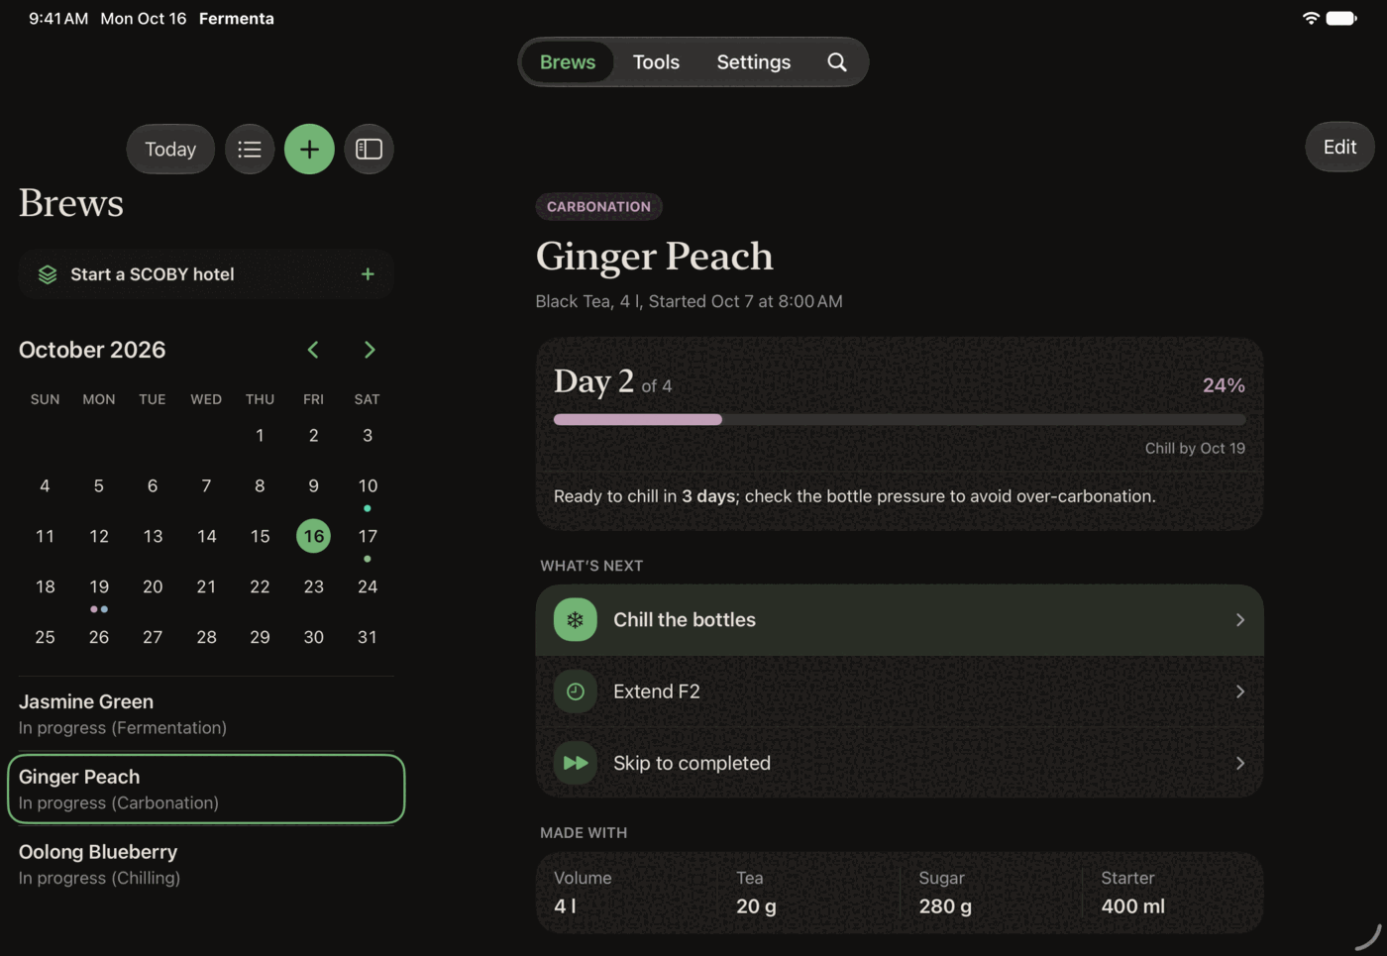Click the battery status icon

pos(1341,18)
